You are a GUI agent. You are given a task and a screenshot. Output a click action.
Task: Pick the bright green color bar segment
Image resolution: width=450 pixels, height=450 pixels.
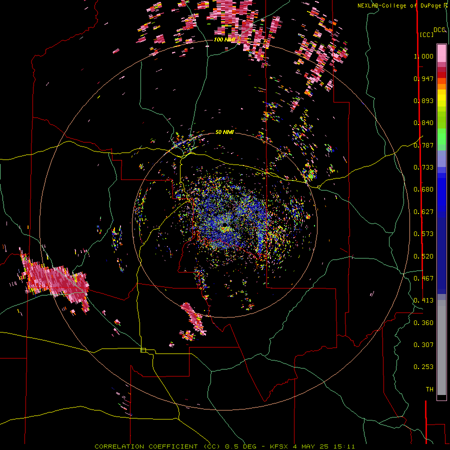point(441,136)
